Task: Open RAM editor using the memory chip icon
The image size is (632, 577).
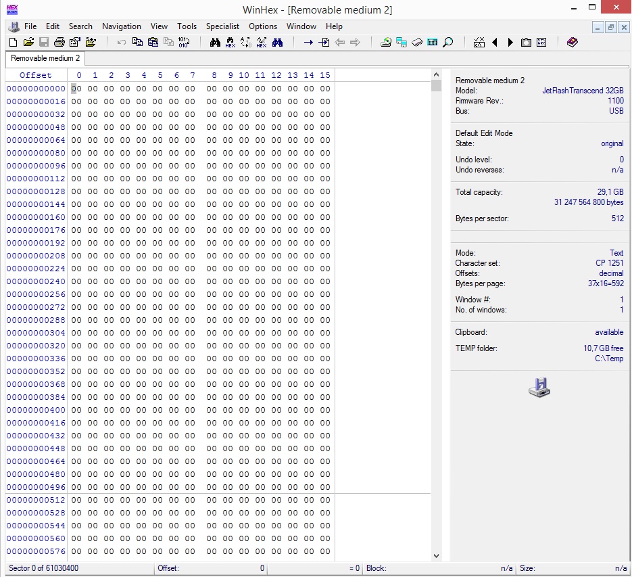Action: [x=417, y=43]
